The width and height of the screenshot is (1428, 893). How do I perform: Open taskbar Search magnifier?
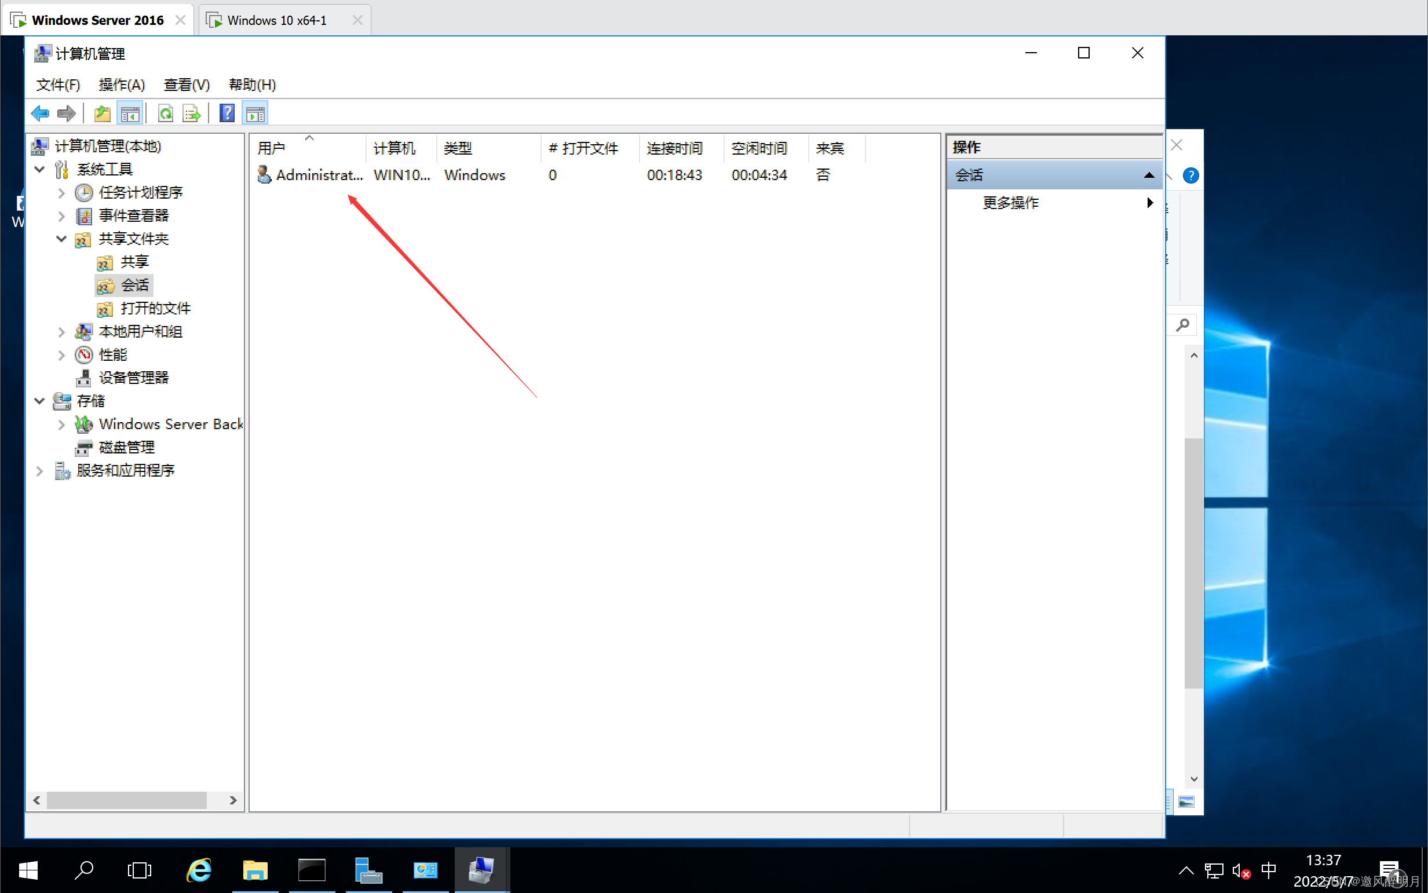pyautogui.click(x=84, y=870)
